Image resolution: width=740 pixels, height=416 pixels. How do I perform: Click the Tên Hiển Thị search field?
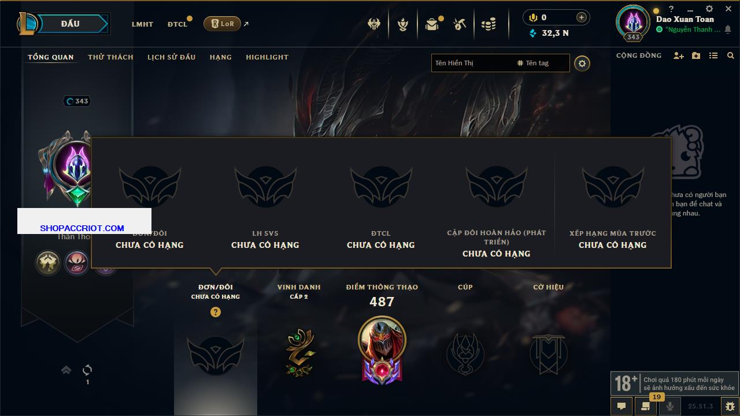click(472, 63)
